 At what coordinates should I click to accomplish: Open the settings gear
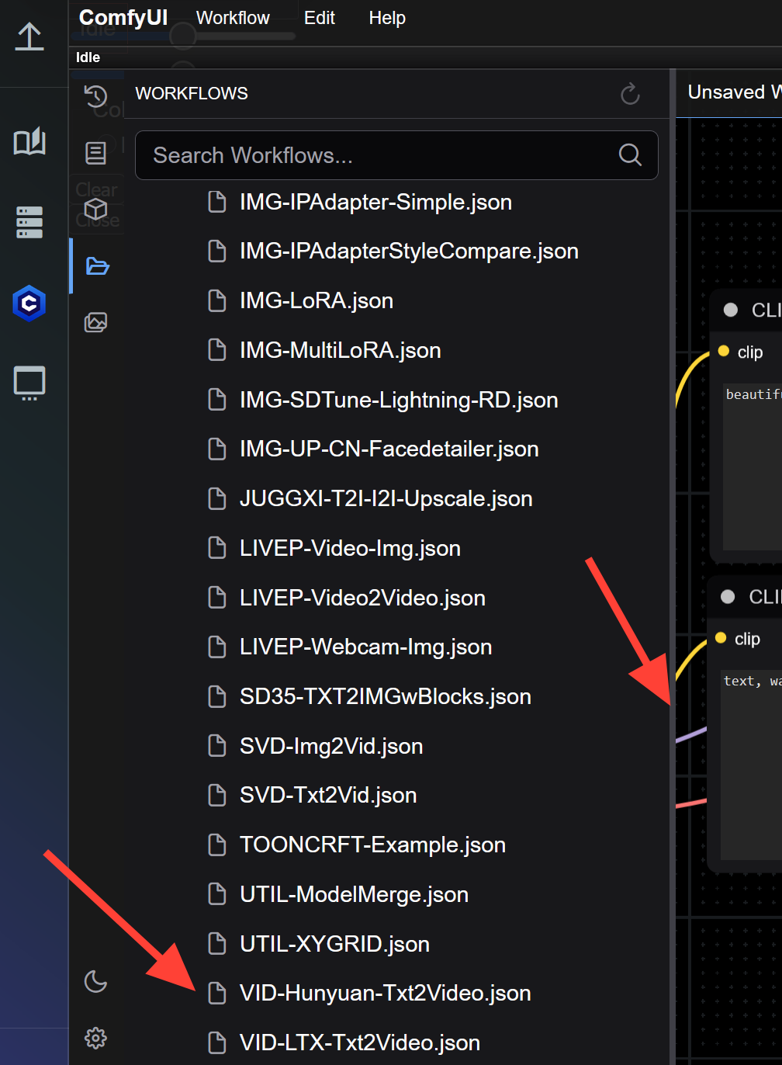95,1038
